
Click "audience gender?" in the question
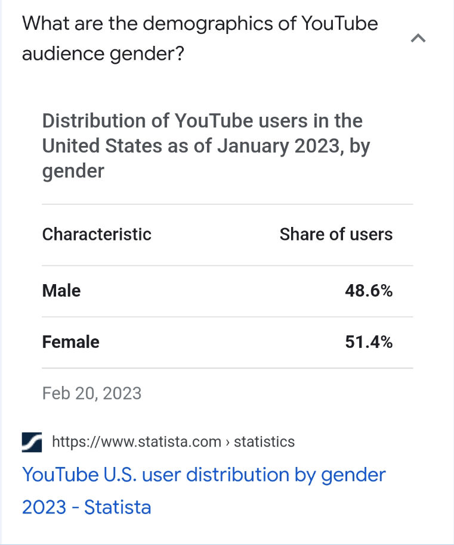(x=103, y=54)
